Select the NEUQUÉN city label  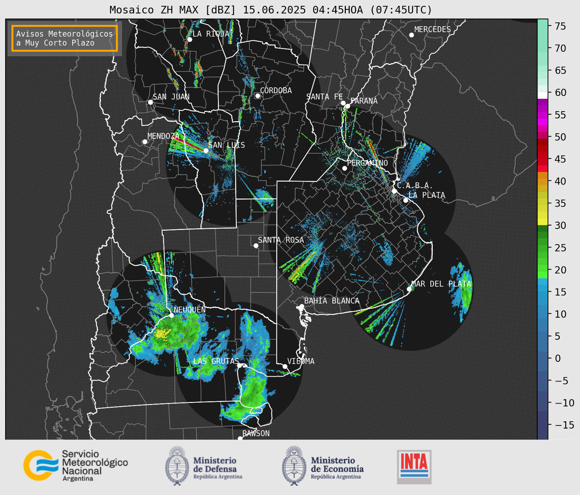click(x=190, y=310)
